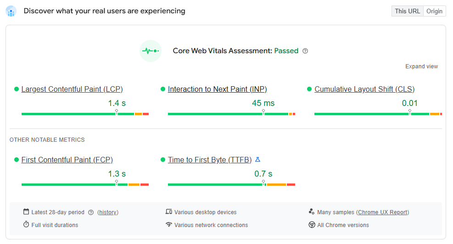The image size is (453, 244).
Task: Click the CrUX real-user data icon
Action: tap(11, 11)
